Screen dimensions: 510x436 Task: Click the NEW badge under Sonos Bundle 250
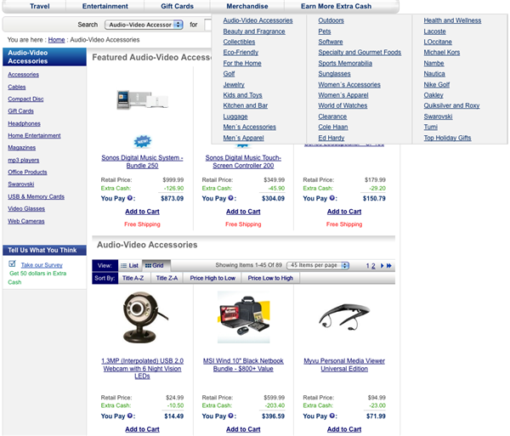point(143,141)
